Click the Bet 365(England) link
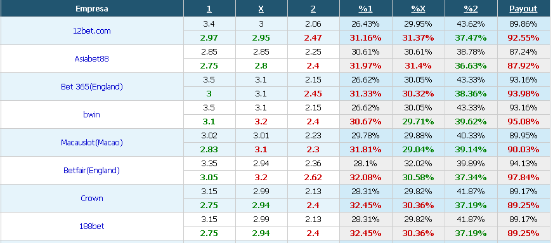This screenshot has height=243, width=553. [x=92, y=86]
